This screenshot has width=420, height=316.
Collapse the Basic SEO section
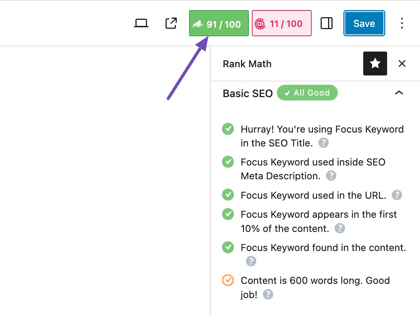point(399,93)
